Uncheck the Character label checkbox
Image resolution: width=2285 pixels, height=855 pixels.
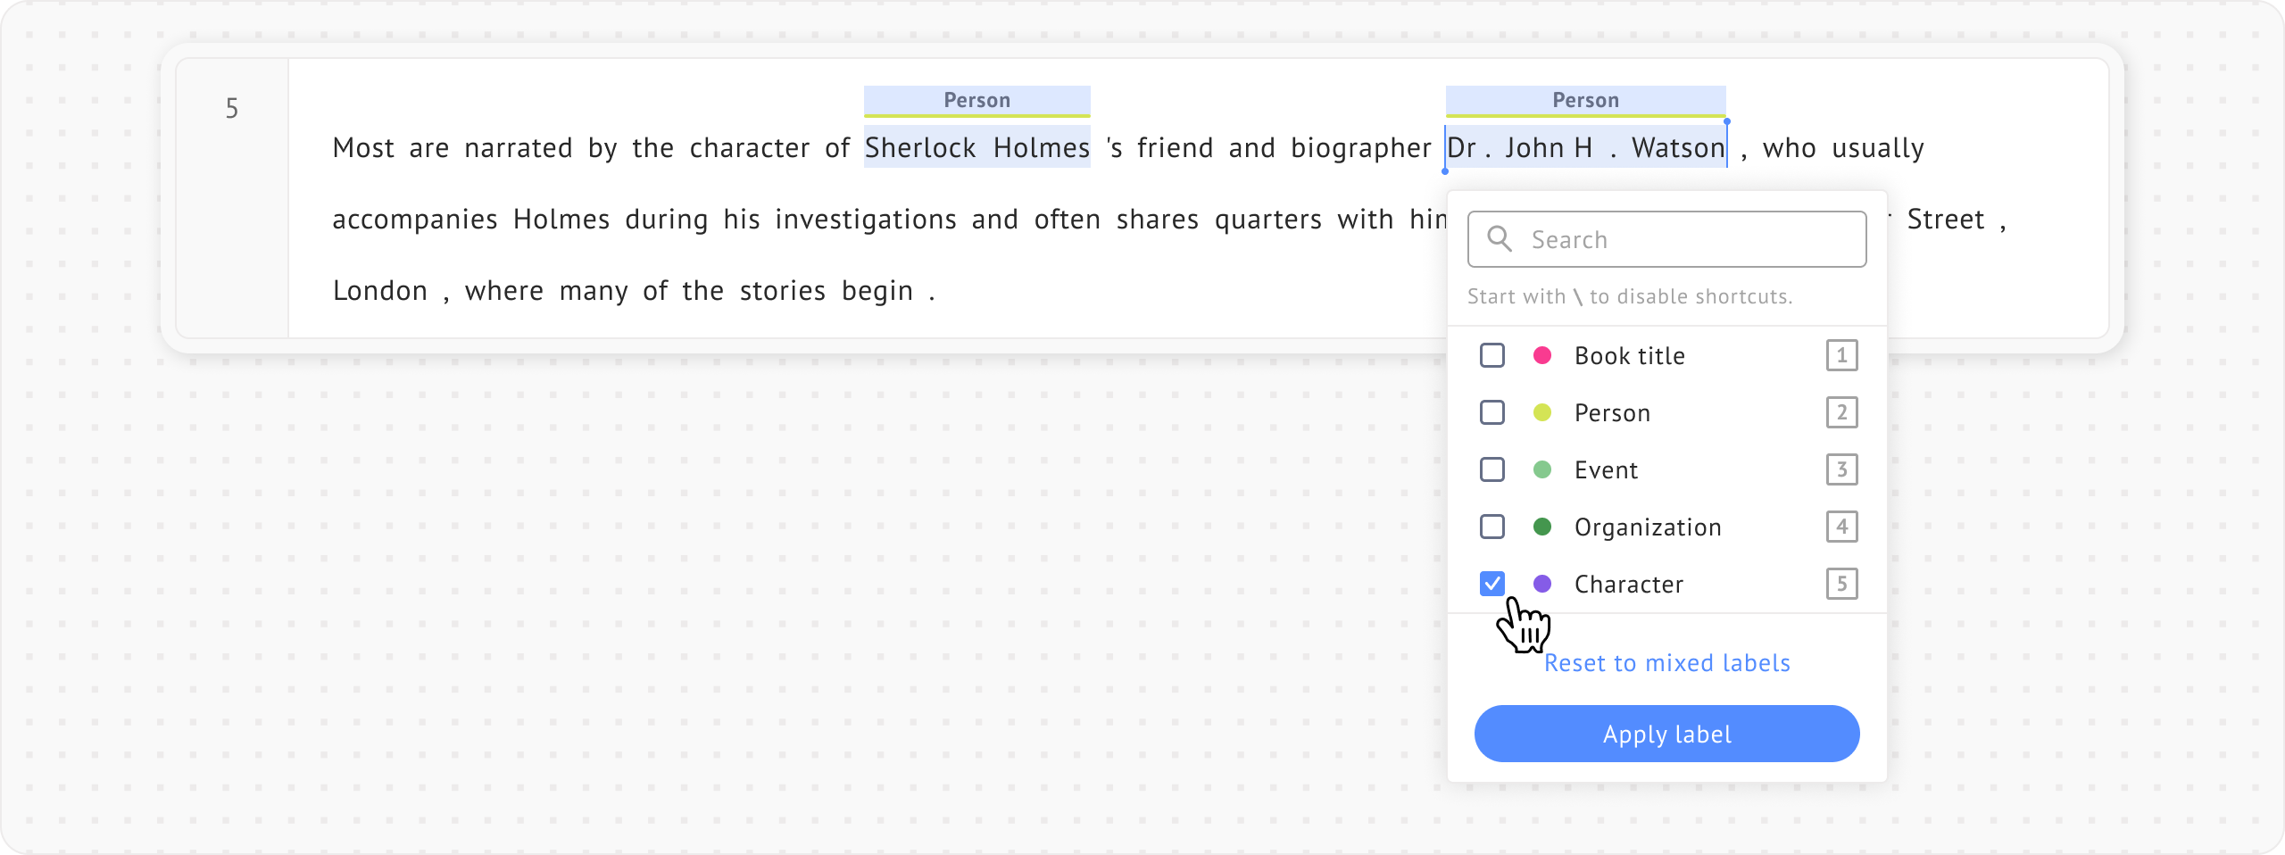click(1492, 584)
